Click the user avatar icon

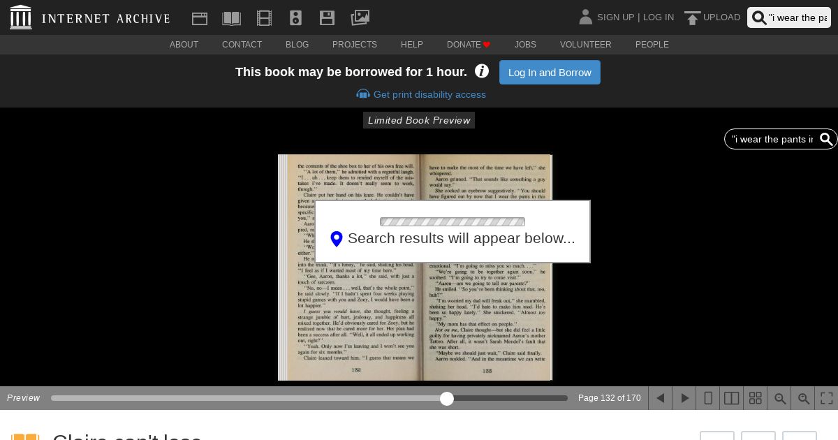coord(585,17)
